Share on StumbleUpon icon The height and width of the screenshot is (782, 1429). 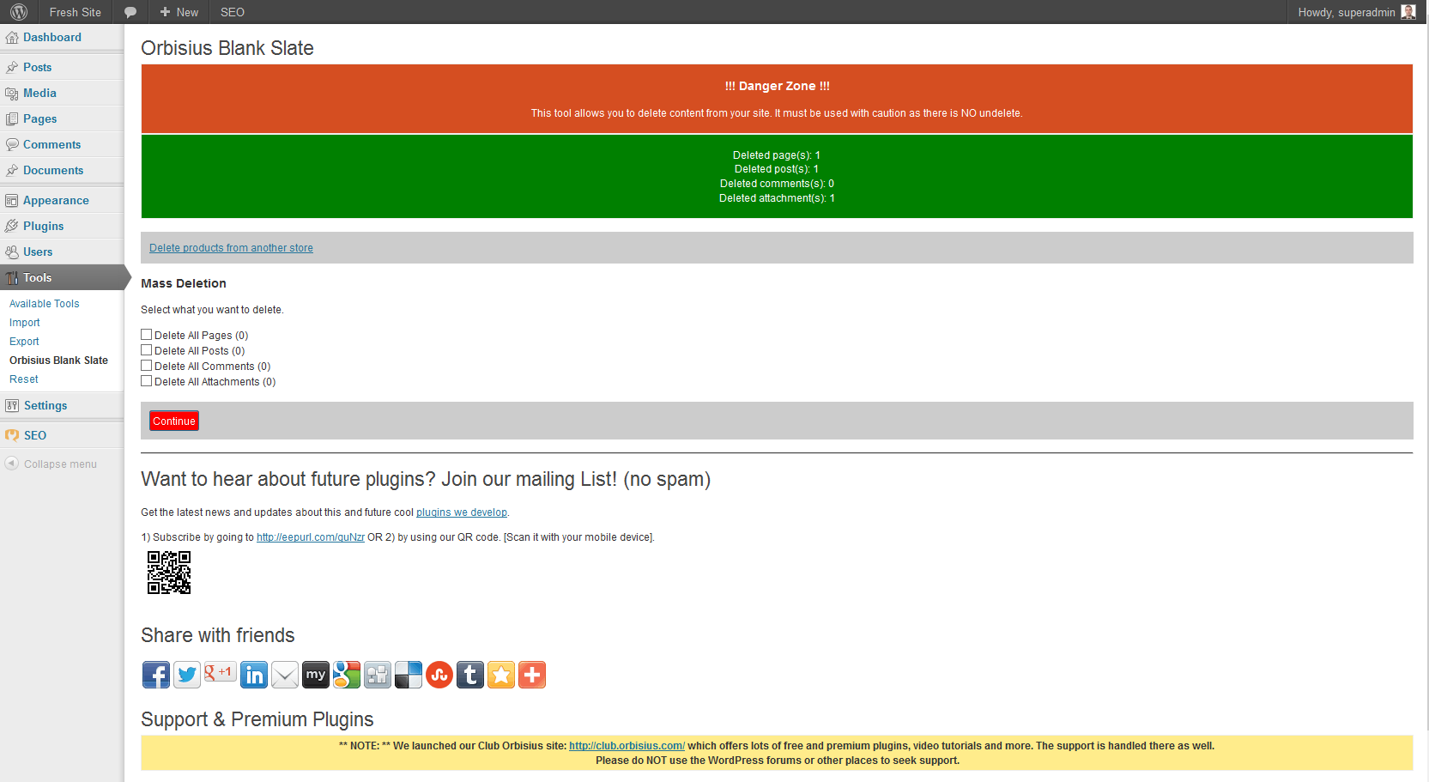point(439,675)
